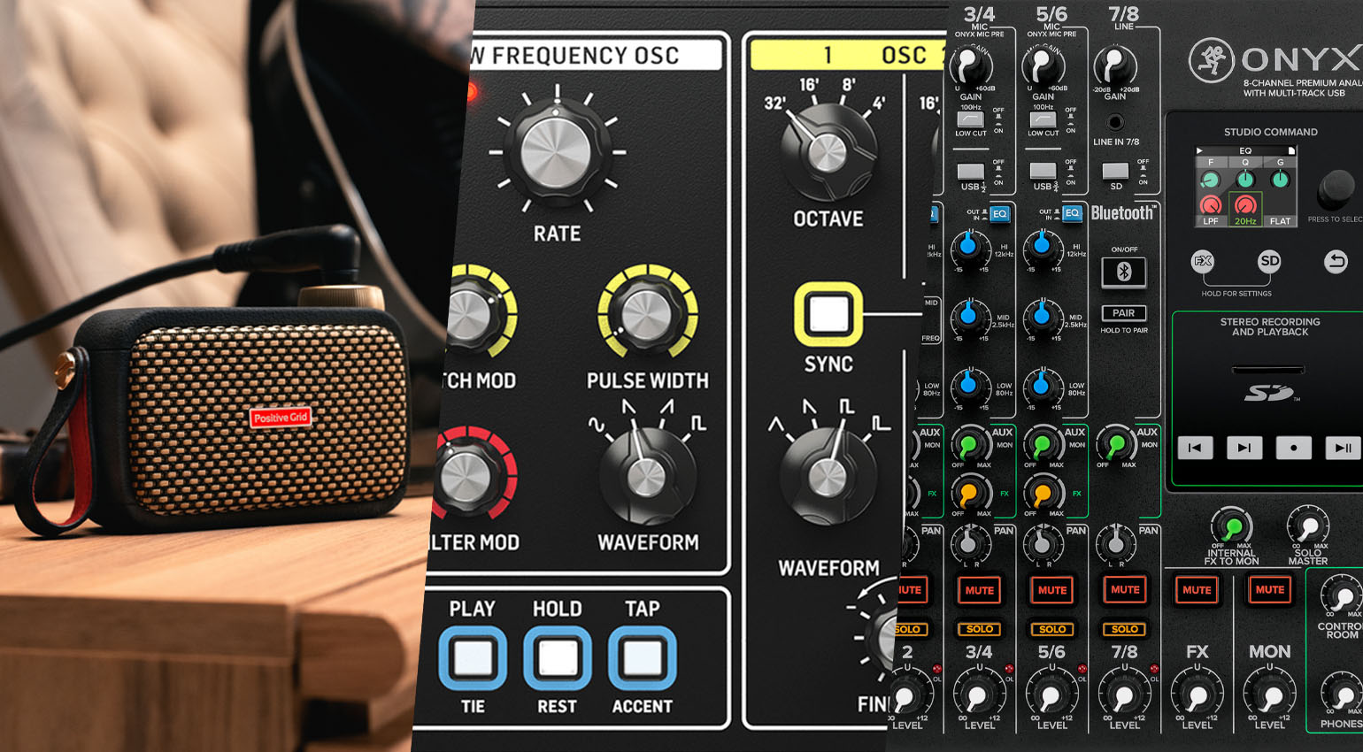The width and height of the screenshot is (1363, 752).
Task: Select the 20Hz knob in the EQ display
Action: pos(1245,205)
